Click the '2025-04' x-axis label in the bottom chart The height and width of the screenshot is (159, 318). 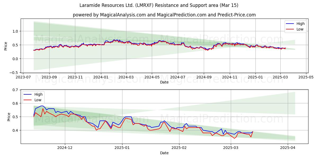[x=288, y=148]
